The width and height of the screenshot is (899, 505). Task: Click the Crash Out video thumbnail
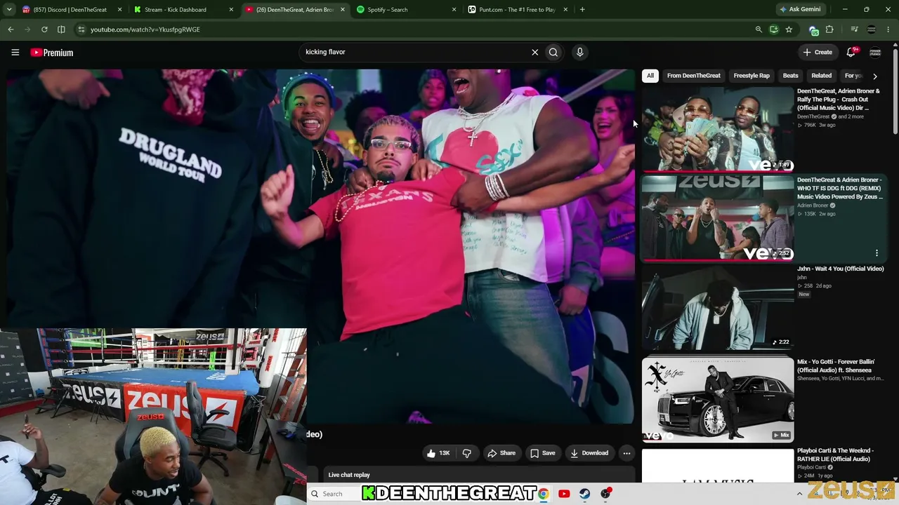717,129
